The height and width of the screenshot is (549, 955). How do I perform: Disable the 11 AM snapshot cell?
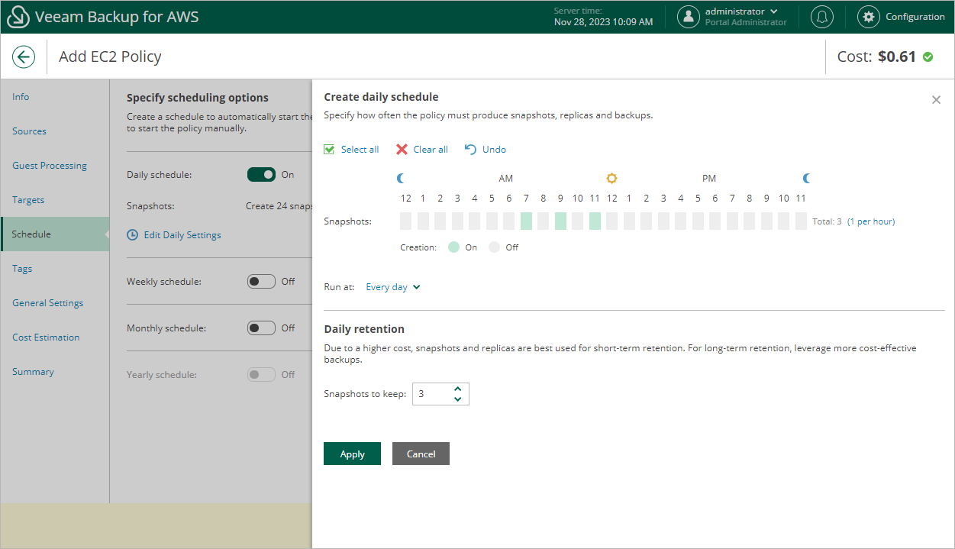[595, 221]
